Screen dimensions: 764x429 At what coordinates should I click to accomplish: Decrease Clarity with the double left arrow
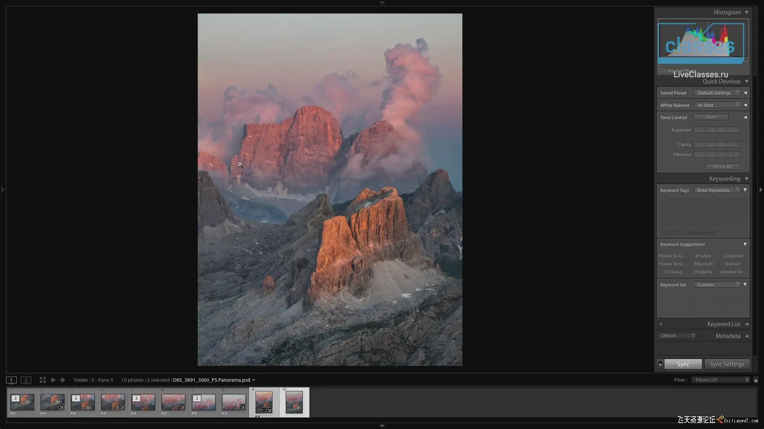[699, 145]
